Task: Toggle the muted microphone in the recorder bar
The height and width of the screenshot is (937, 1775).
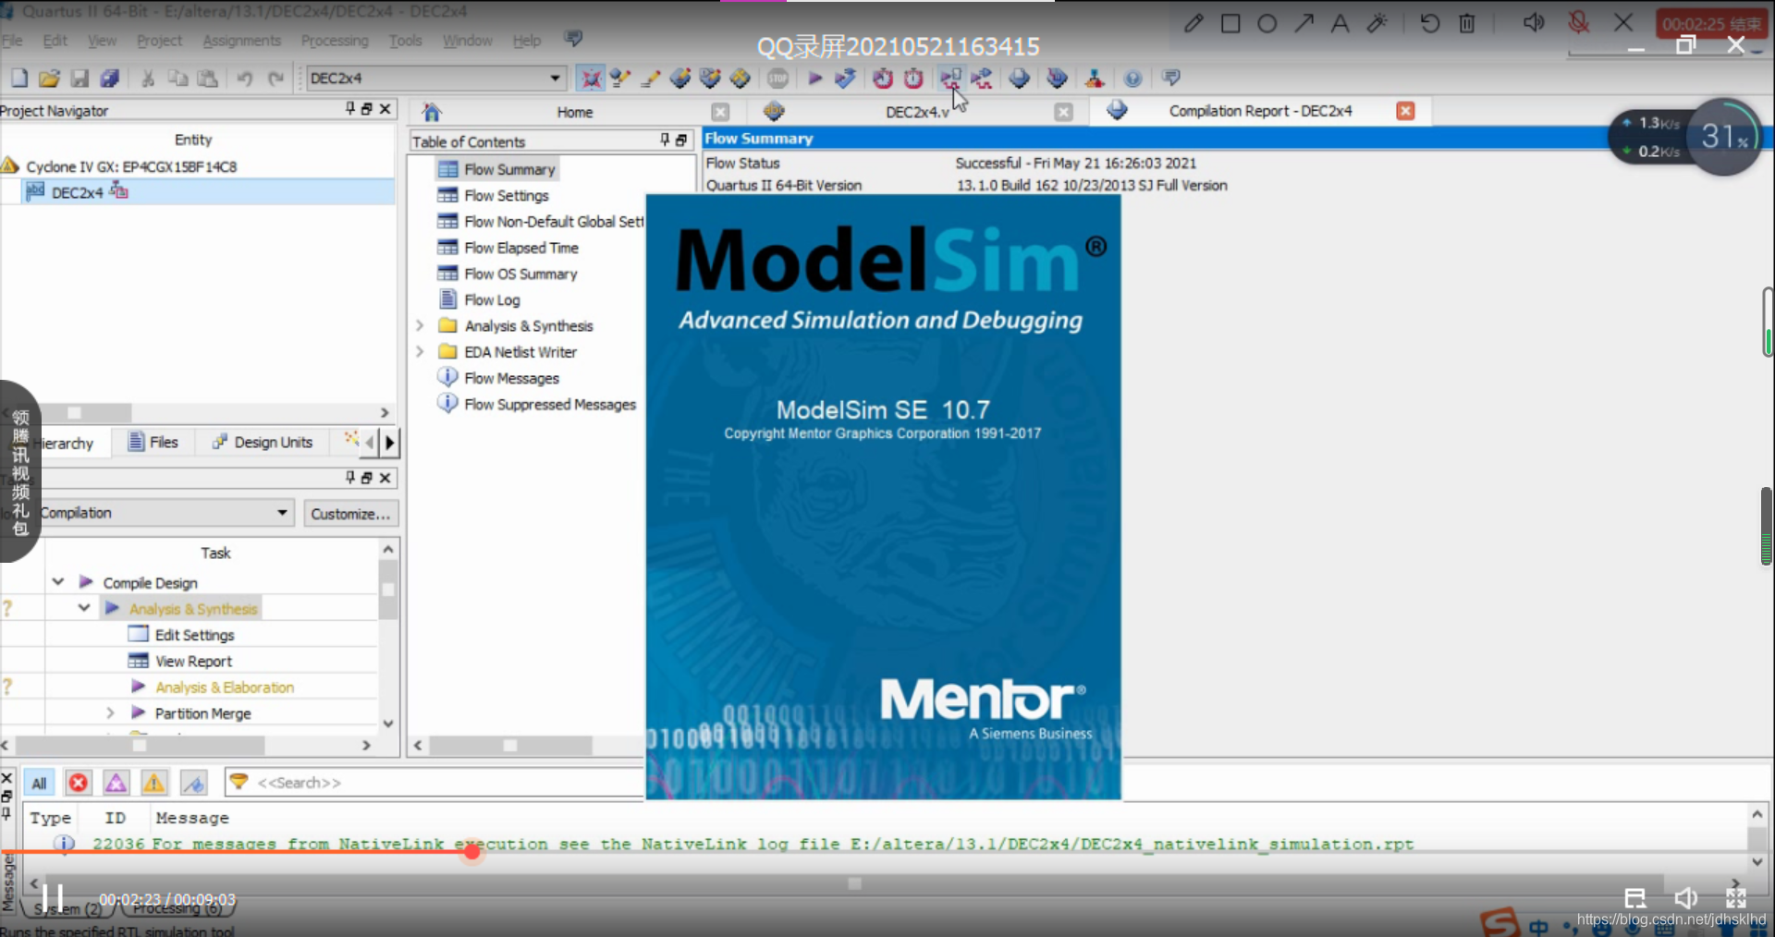Action: click(x=1579, y=23)
